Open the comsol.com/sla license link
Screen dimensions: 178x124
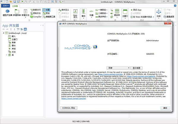pos(110,74)
